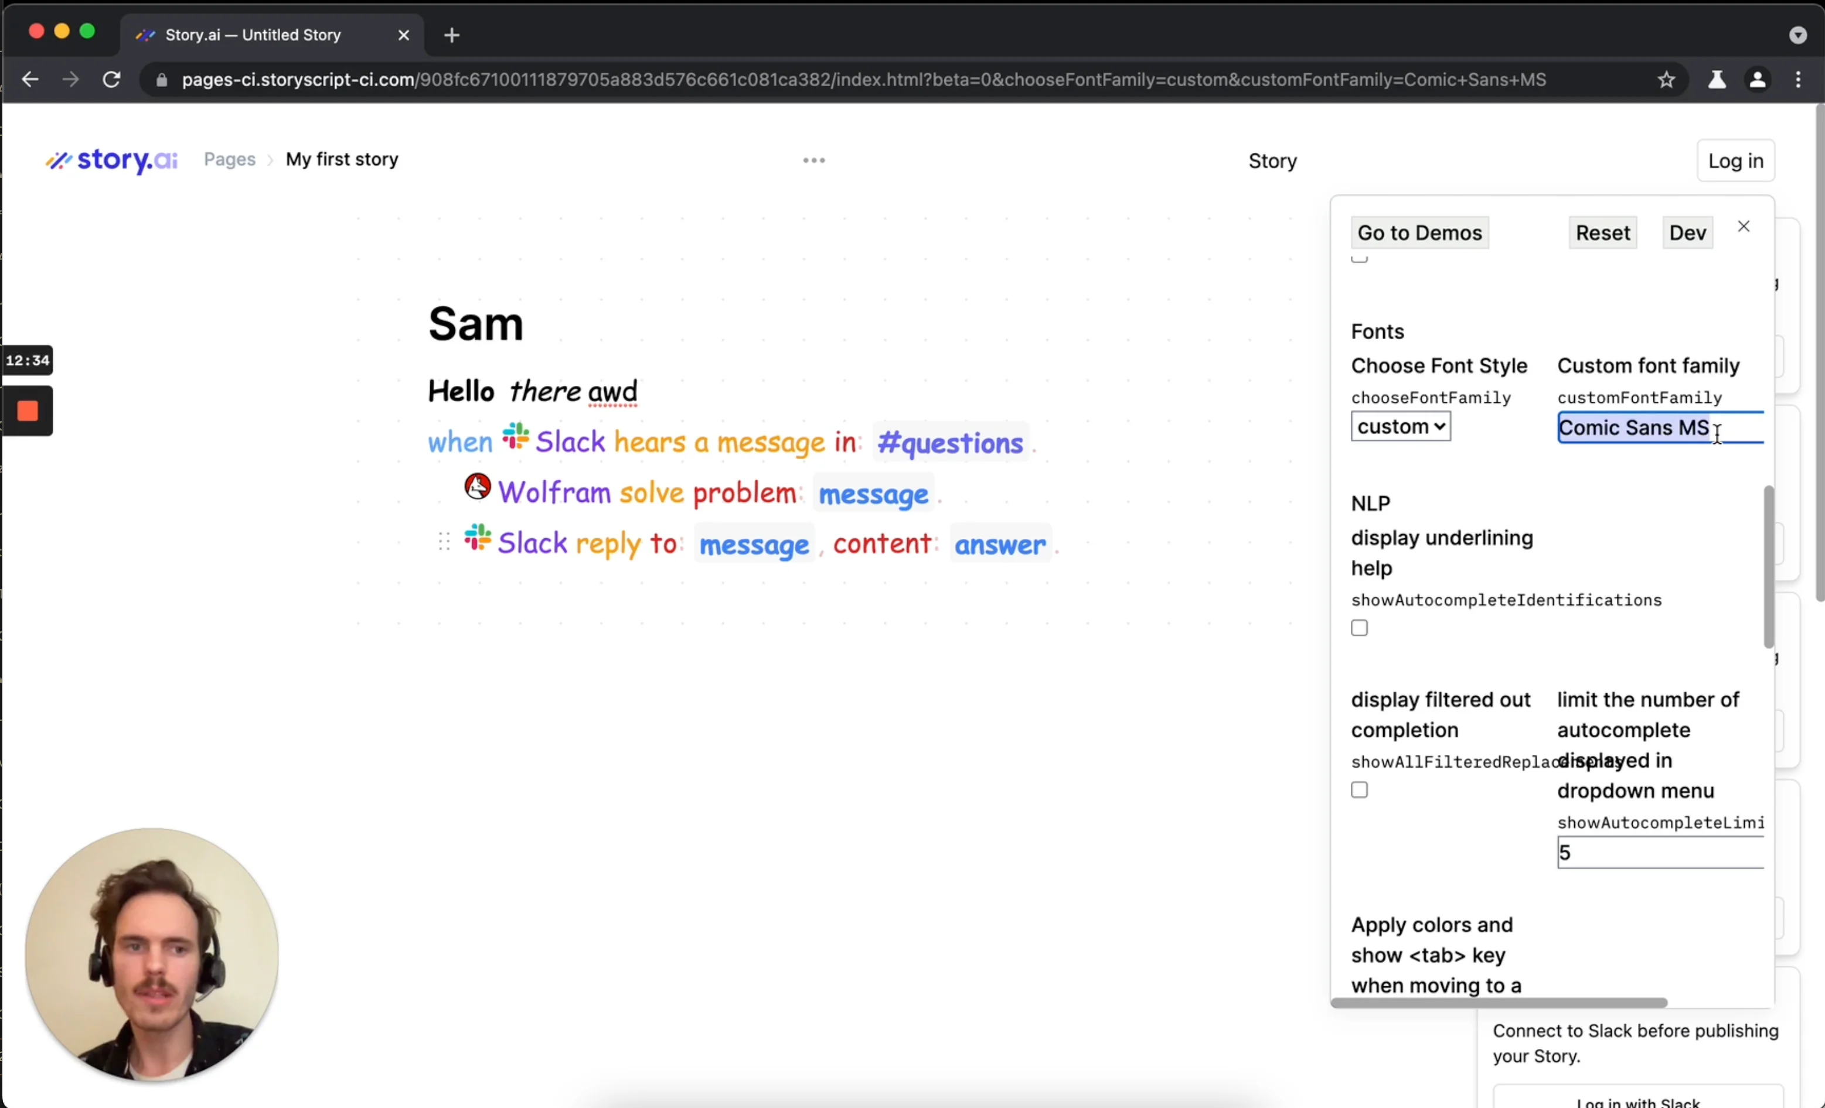This screenshot has width=1825, height=1108.
Task: Click the message token in the Wolfram line
Action: pyautogui.click(x=873, y=494)
